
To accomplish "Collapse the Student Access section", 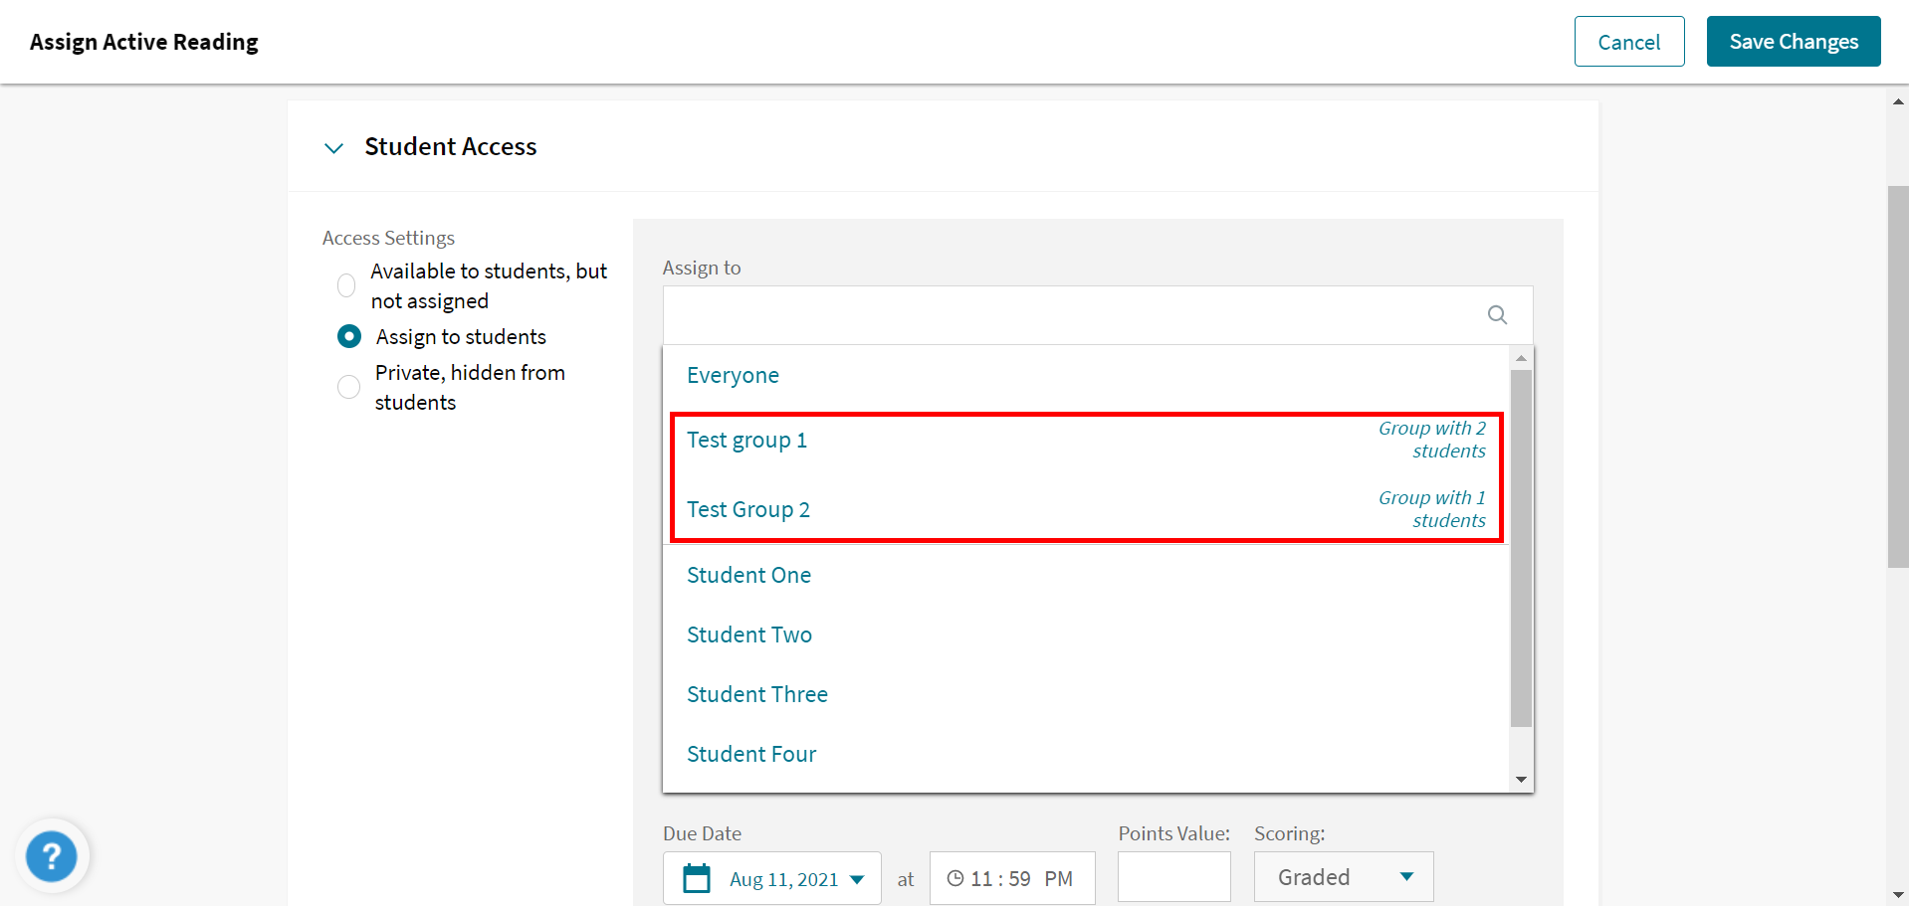I will click(x=334, y=147).
